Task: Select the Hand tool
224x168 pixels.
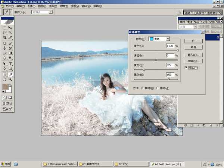Action: pyautogui.click(x=4, y=79)
